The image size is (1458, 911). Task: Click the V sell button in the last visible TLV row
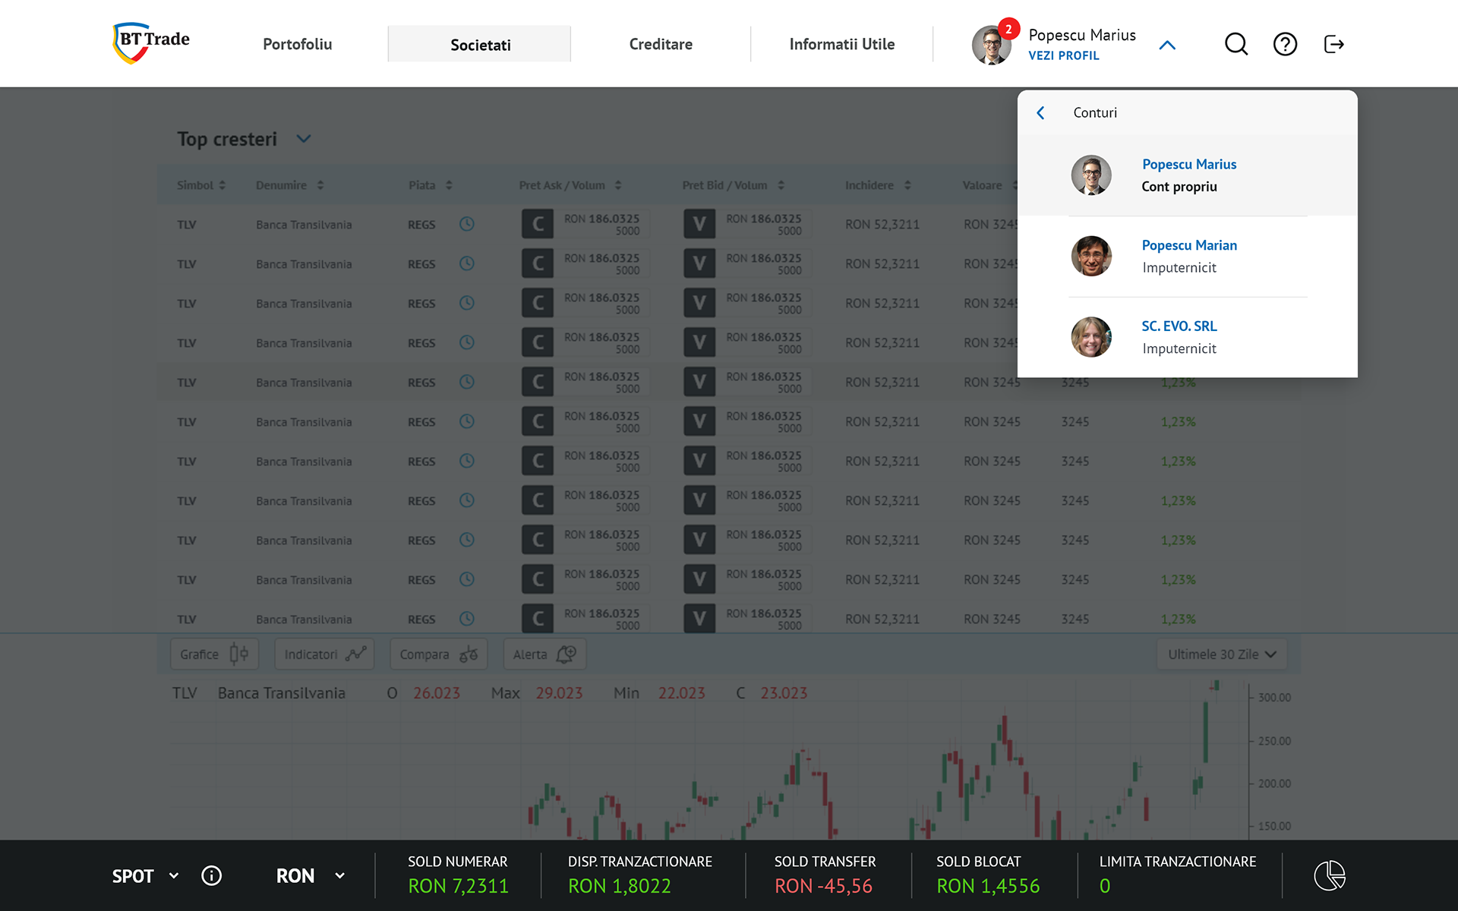[x=699, y=619]
